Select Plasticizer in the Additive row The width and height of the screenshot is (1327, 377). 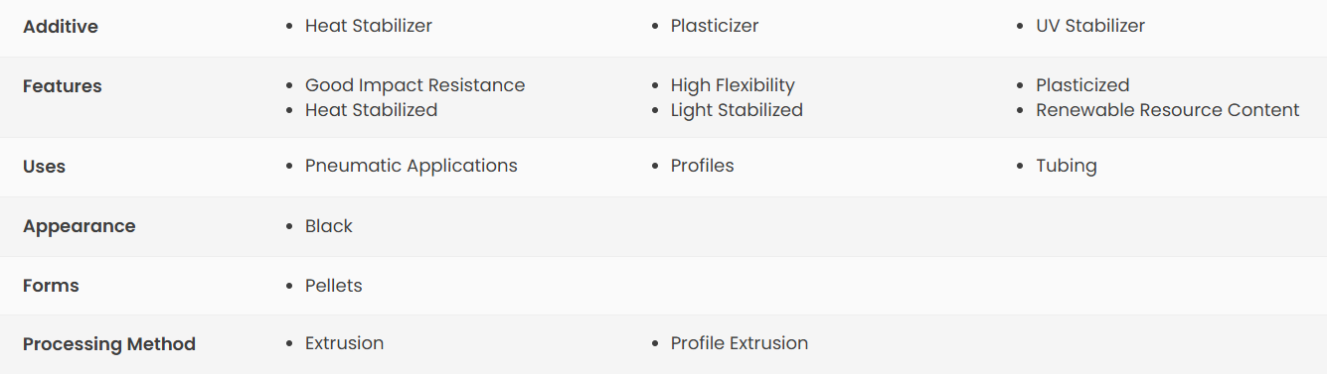pyautogui.click(x=715, y=26)
